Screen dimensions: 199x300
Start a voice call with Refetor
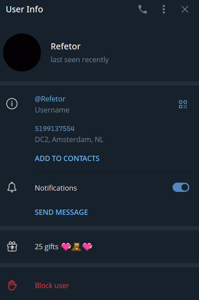click(x=143, y=9)
